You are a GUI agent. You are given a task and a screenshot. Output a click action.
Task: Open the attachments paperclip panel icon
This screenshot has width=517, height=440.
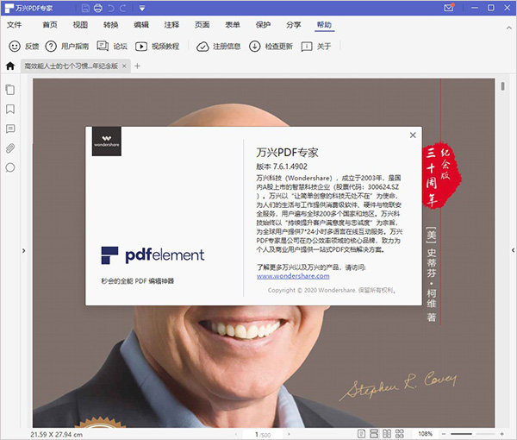pos(10,148)
